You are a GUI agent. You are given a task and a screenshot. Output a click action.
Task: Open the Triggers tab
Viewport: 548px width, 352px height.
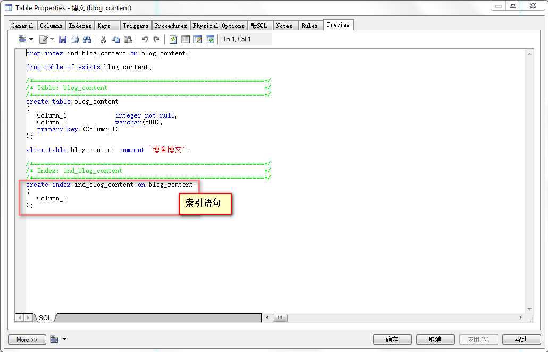pos(136,26)
